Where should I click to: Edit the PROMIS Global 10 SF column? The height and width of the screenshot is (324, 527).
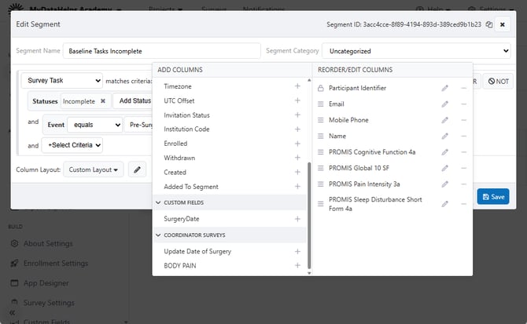click(445, 168)
